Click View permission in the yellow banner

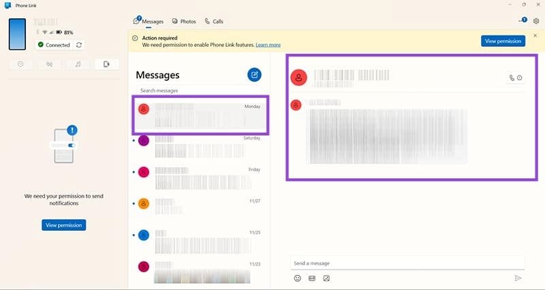[x=503, y=41]
